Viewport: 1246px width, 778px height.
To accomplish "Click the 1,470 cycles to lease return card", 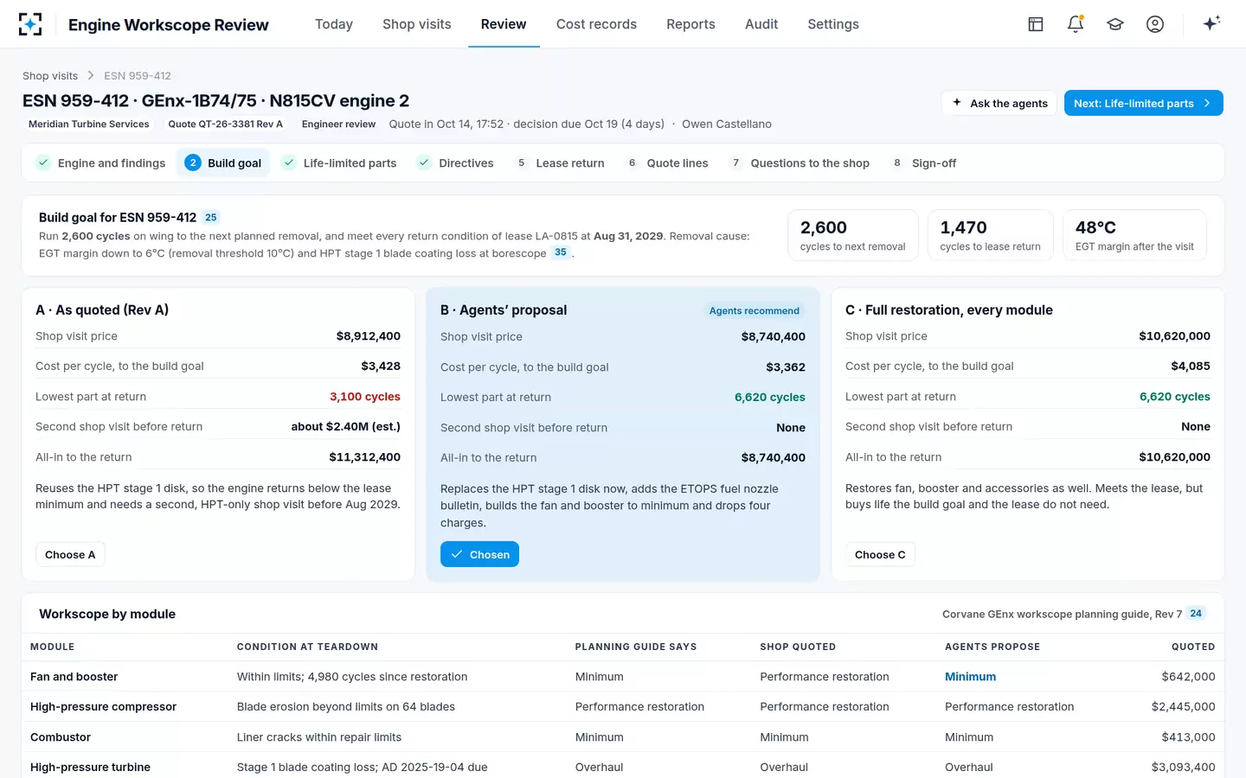I will click(990, 235).
